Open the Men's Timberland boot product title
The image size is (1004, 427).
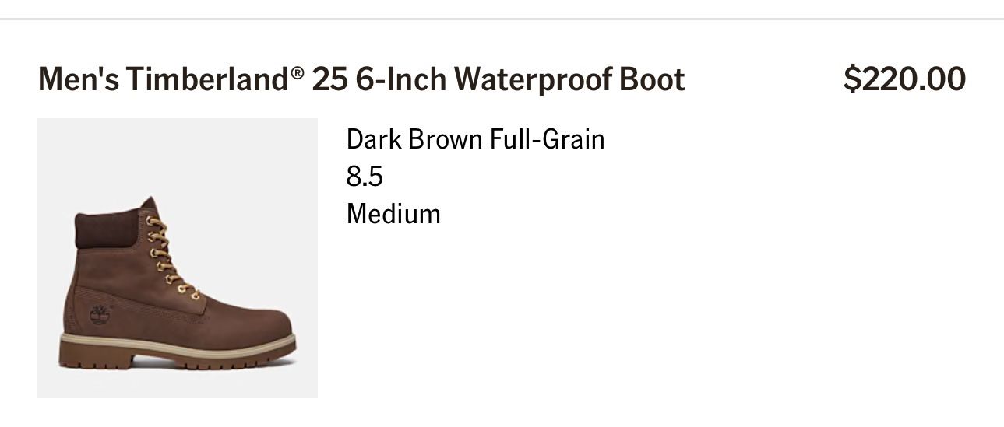pos(361,79)
